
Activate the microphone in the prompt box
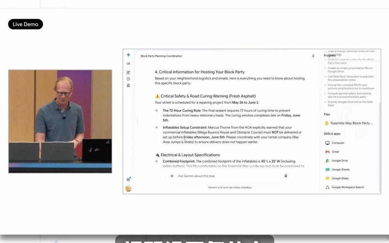coord(286,176)
